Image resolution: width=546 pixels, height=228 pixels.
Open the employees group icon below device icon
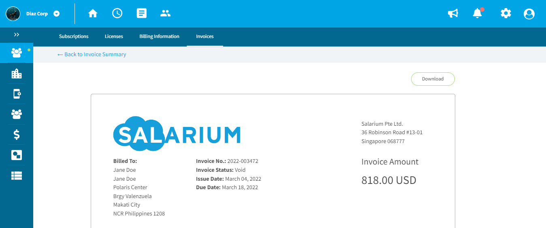click(x=17, y=114)
